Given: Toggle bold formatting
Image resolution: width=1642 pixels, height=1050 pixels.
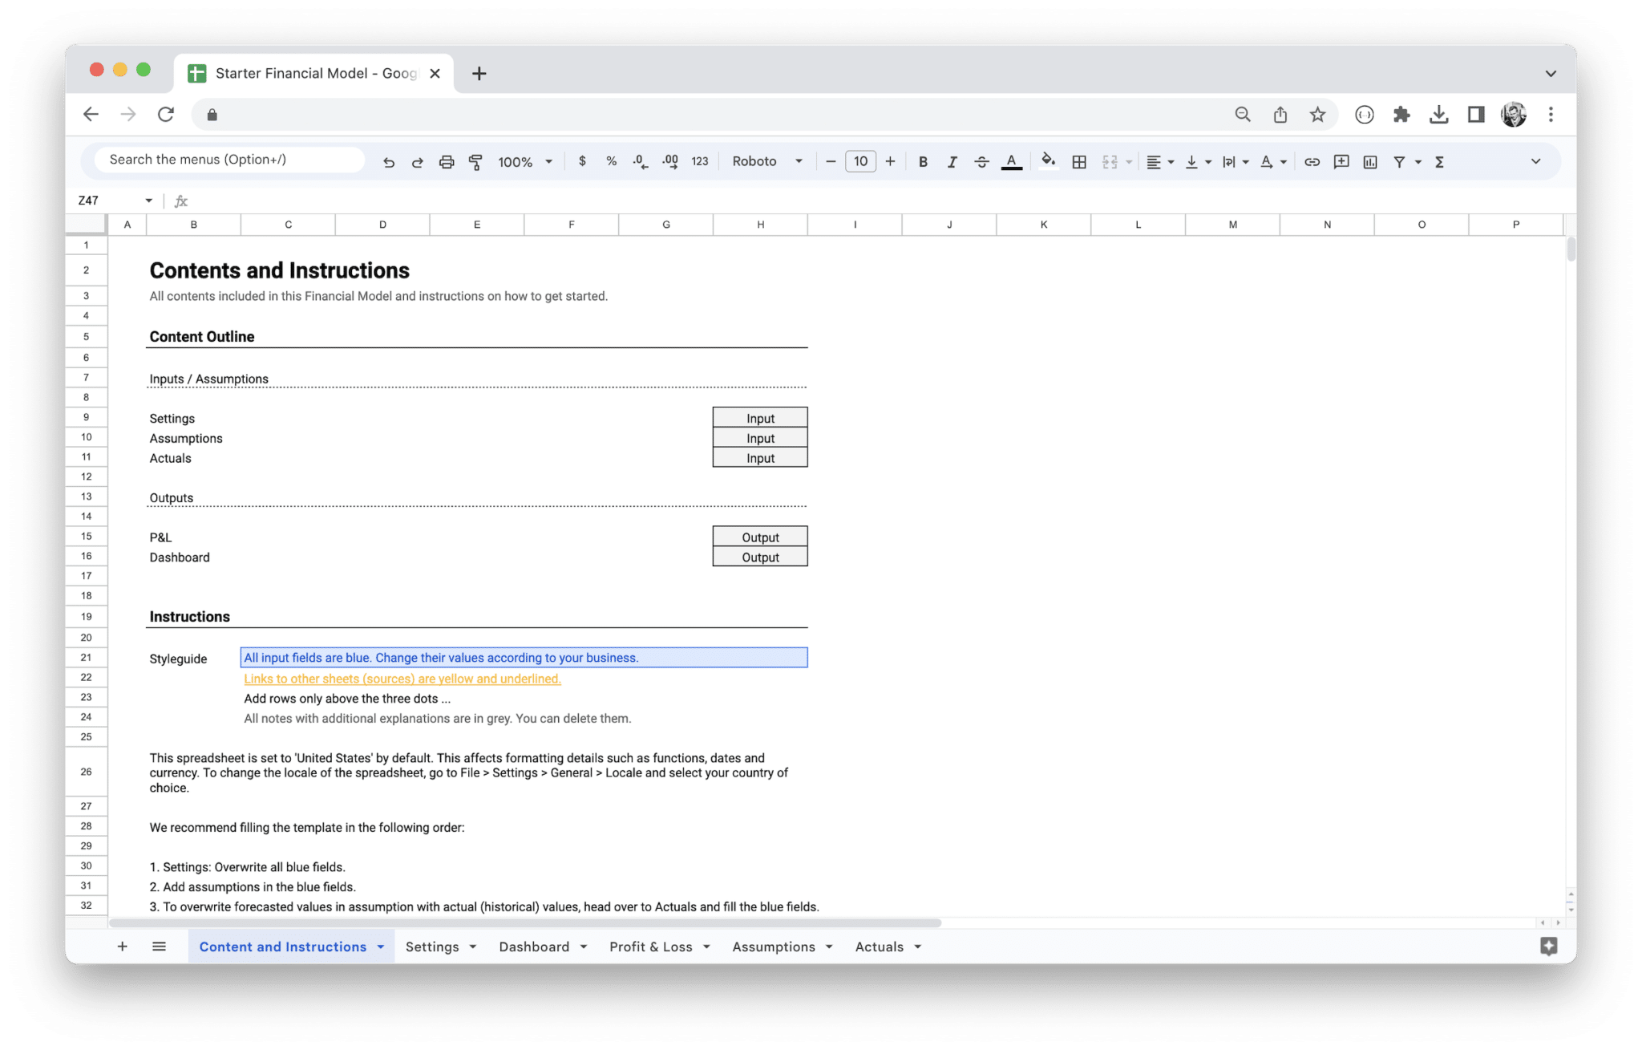Looking at the screenshot, I should [x=923, y=161].
